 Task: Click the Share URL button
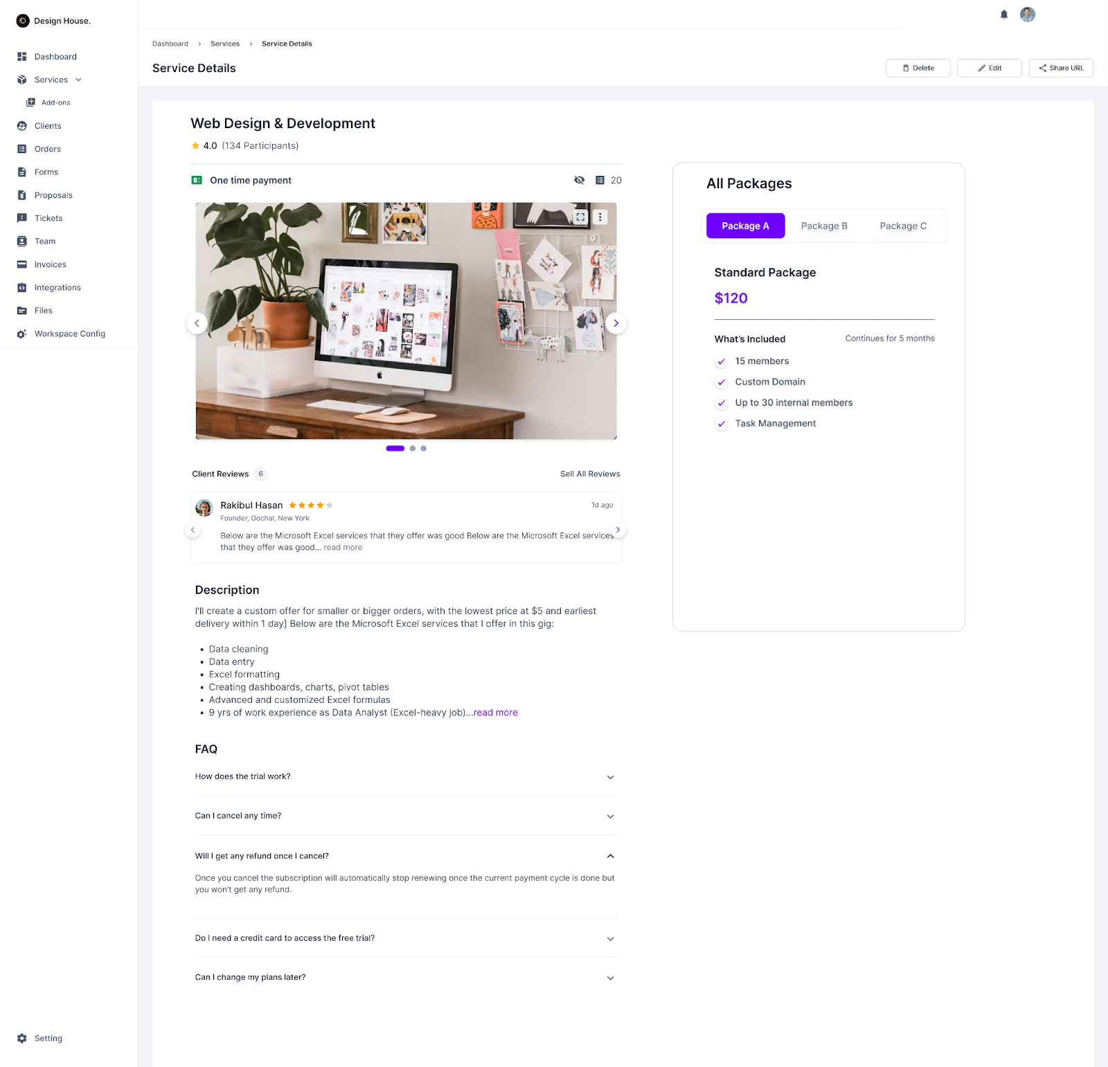pyautogui.click(x=1061, y=68)
